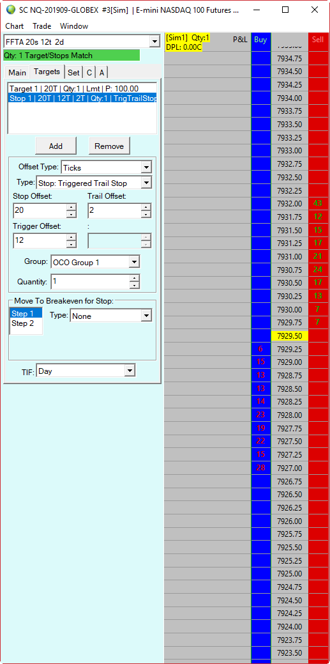Click Buy cell with 23 at 7928.00

pos(260,415)
